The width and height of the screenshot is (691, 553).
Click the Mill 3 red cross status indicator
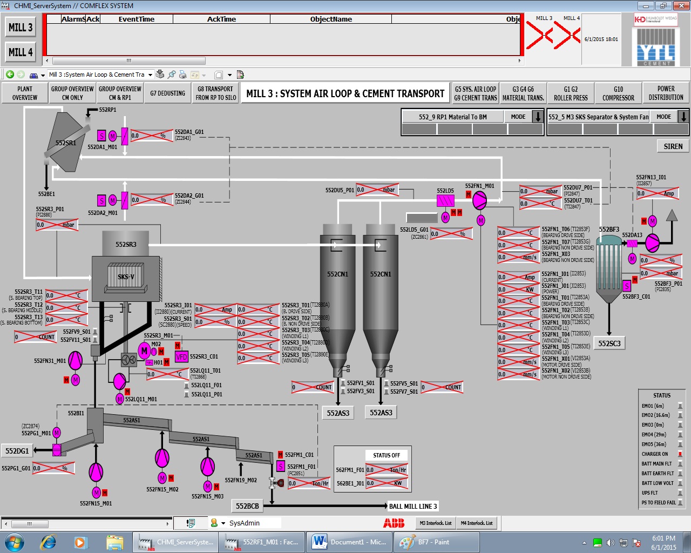539,36
